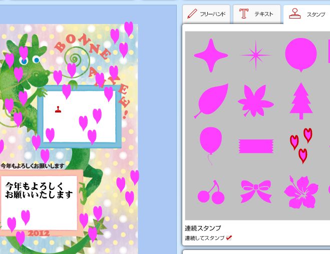Stamp inside the blue picture frame

click(x=79, y=116)
